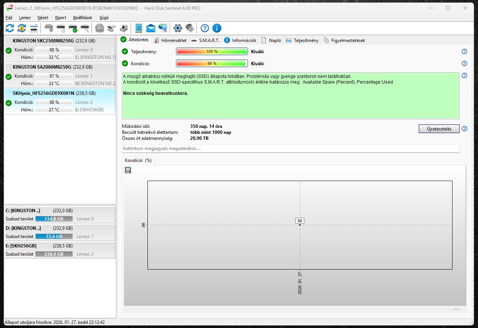The image size is (478, 328).
Task: Click the small minus mark below the chart
Action: [x=456, y=309]
